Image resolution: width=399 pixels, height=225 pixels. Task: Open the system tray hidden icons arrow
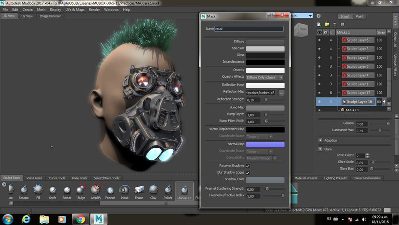(x=343, y=219)
